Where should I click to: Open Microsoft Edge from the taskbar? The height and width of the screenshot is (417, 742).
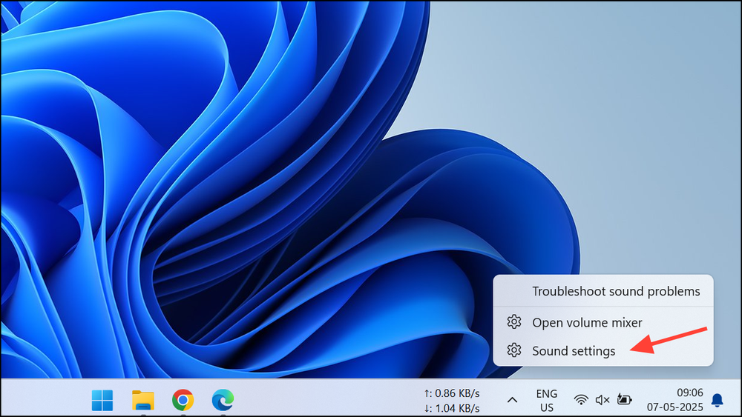(x=222, y=400)
